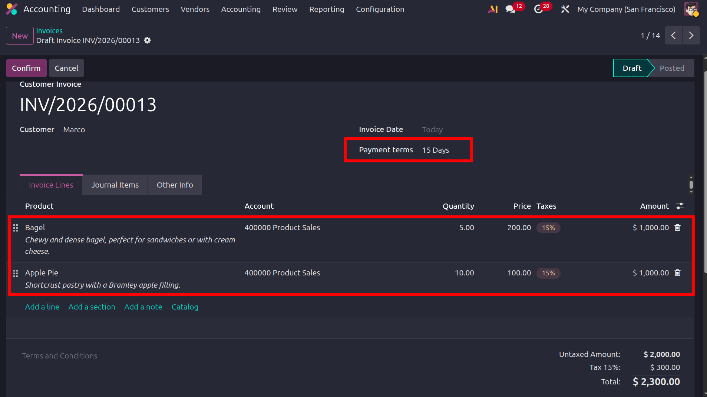Switch to the Journal Items tab
The image size is (707, 397).
[x=115, y=185]
